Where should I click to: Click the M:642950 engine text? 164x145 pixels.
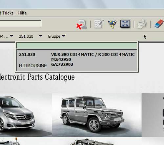pos(61,59)
